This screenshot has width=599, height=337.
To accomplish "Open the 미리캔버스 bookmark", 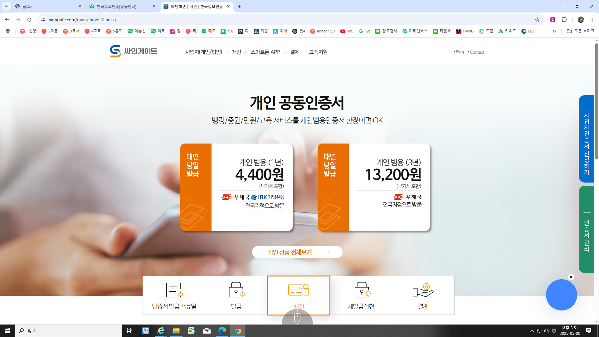I will pos(415,31).
